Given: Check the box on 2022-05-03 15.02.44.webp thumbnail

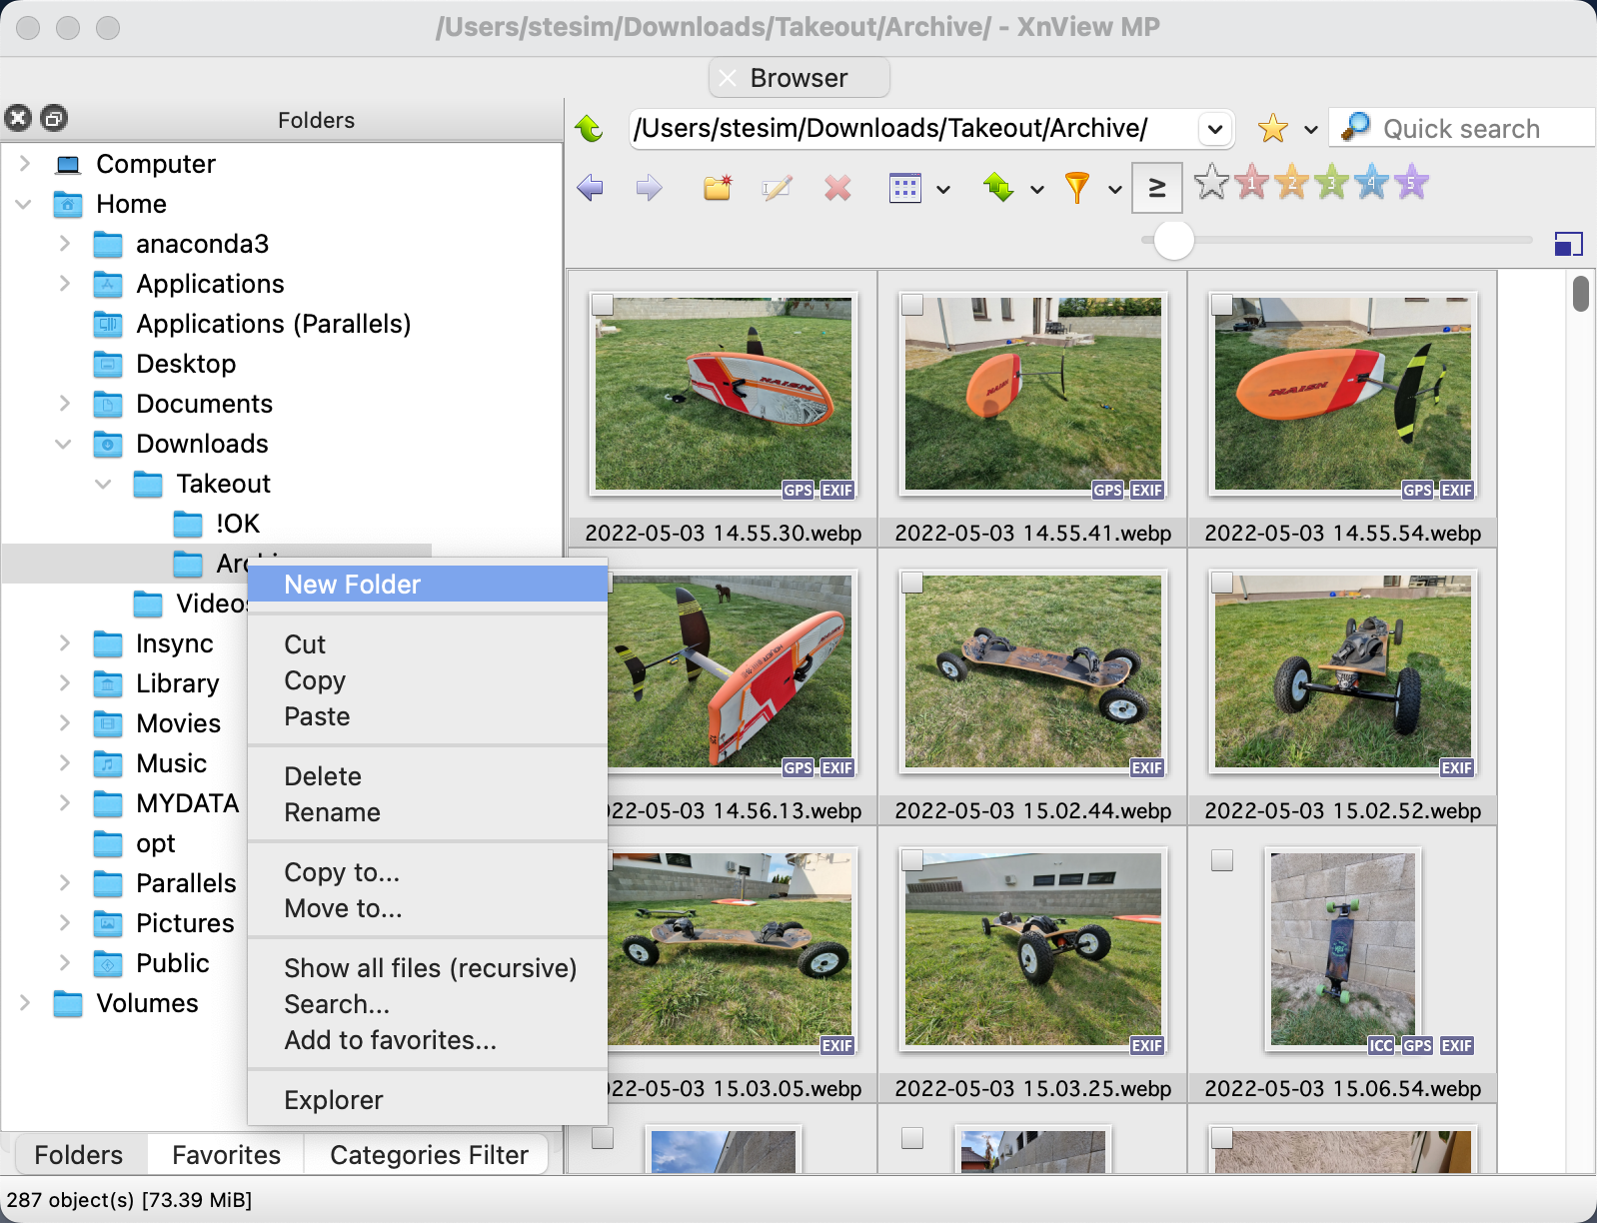Looking at the screenshot, I should [x=912, y=582].
